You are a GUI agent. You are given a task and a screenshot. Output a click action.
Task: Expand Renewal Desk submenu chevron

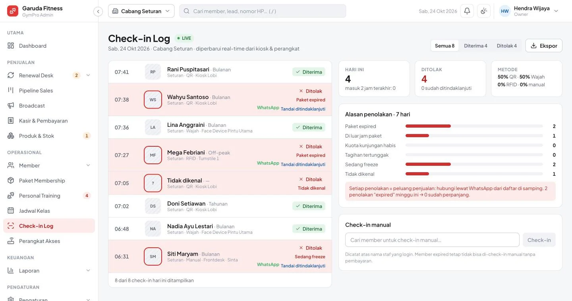pyautogui.click(x=88, y=76)
